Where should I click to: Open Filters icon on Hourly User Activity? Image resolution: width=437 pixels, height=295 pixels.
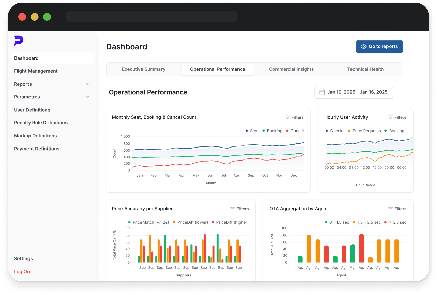click(390, 117)
